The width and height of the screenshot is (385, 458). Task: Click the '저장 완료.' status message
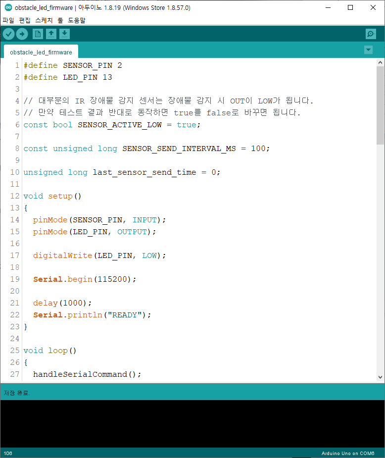click(17, 393)
